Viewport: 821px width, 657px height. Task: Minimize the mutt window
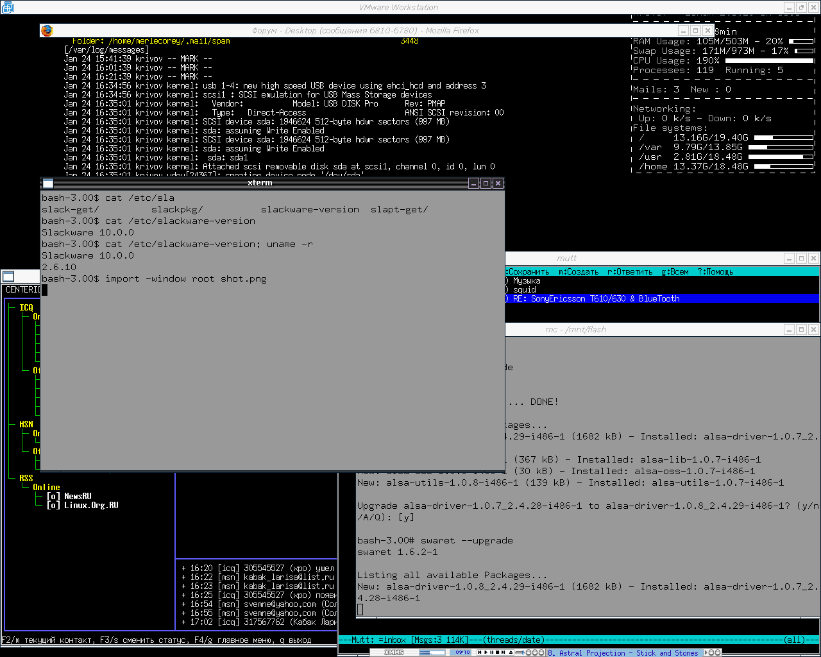[789, 259]
